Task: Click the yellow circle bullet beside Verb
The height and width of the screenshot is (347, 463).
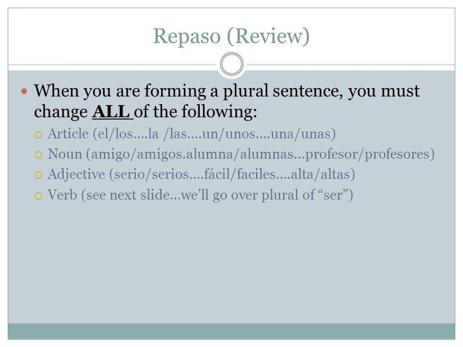Action: [39, 196]
